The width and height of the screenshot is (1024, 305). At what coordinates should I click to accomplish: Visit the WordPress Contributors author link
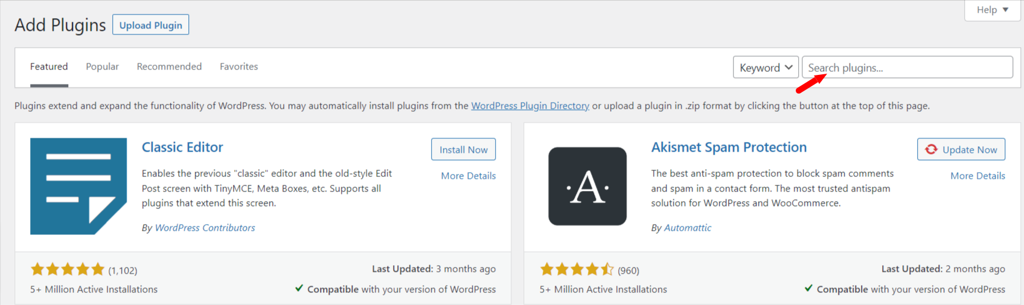click(x=205, y=228)
